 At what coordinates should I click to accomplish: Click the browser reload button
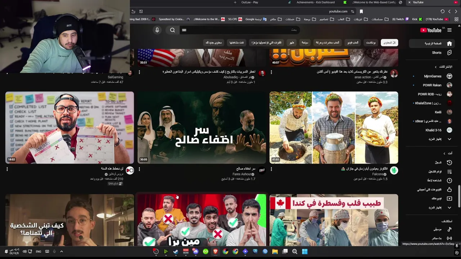(442, 12)
